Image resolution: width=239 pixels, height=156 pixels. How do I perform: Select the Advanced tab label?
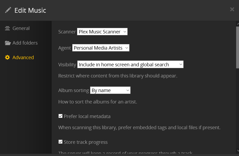pyautogui.click(x=23, y=58)
